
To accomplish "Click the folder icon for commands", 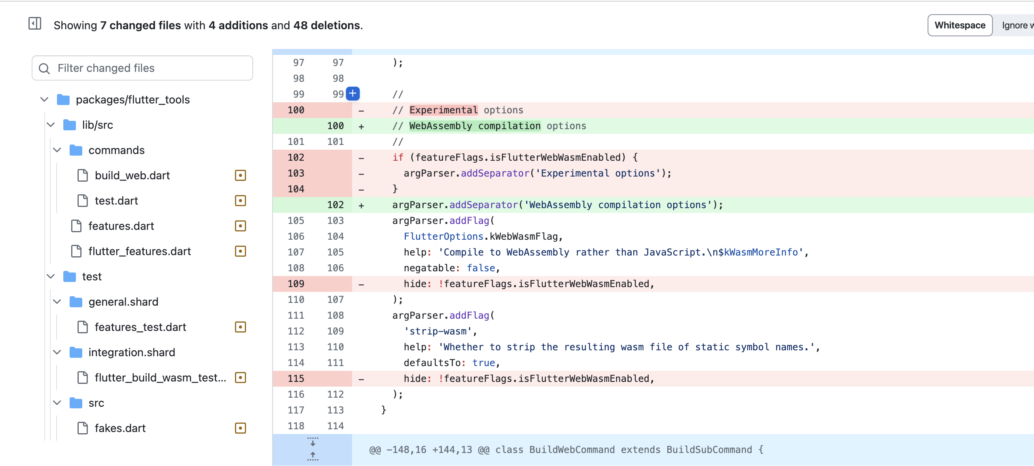I will pos(76,150).
